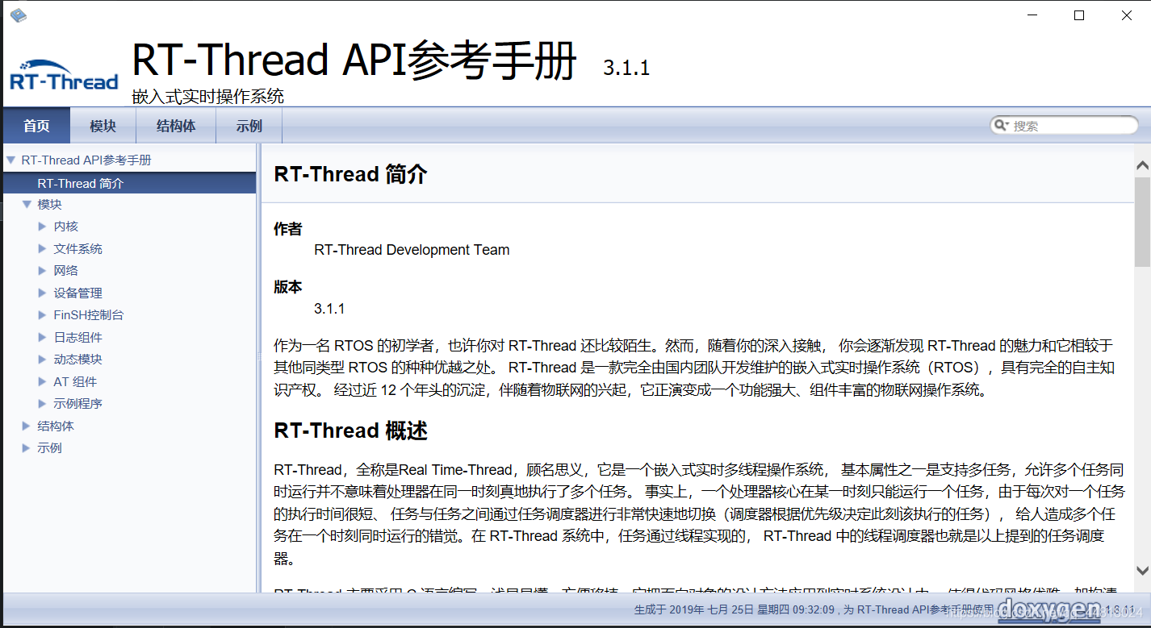Open the 网络 module page

pos(66,270)
